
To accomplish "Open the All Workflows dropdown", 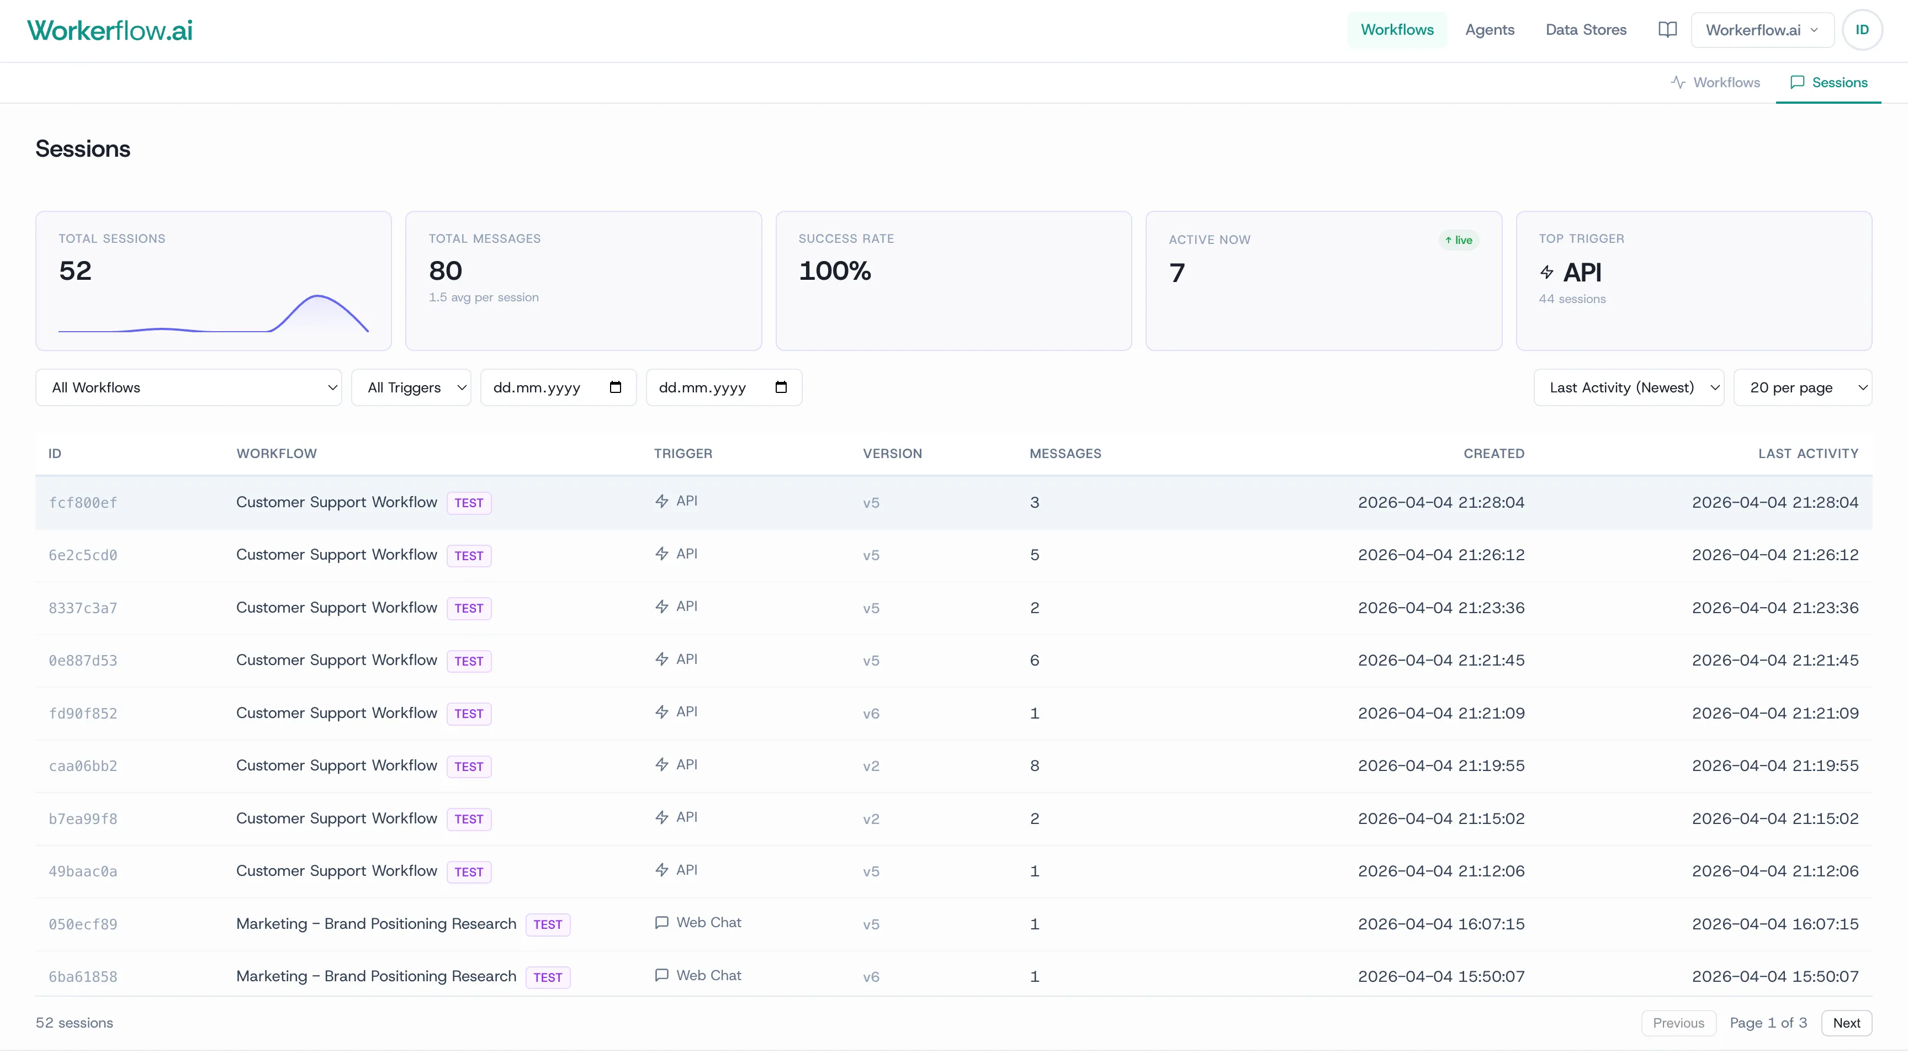I will [188, 386].
